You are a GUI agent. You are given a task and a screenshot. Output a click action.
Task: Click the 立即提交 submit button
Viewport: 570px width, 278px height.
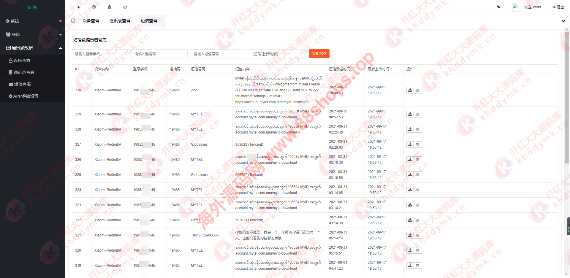(x=319, y=54)
